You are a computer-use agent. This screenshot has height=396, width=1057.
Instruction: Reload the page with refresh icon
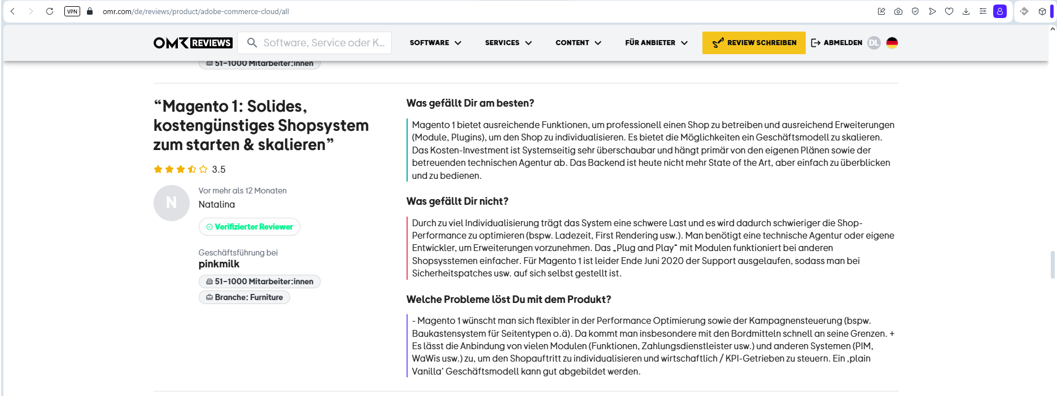tap(50, 11)
